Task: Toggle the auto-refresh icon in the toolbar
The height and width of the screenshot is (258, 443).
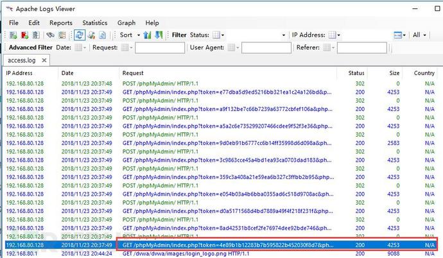Action: [80, 35]
